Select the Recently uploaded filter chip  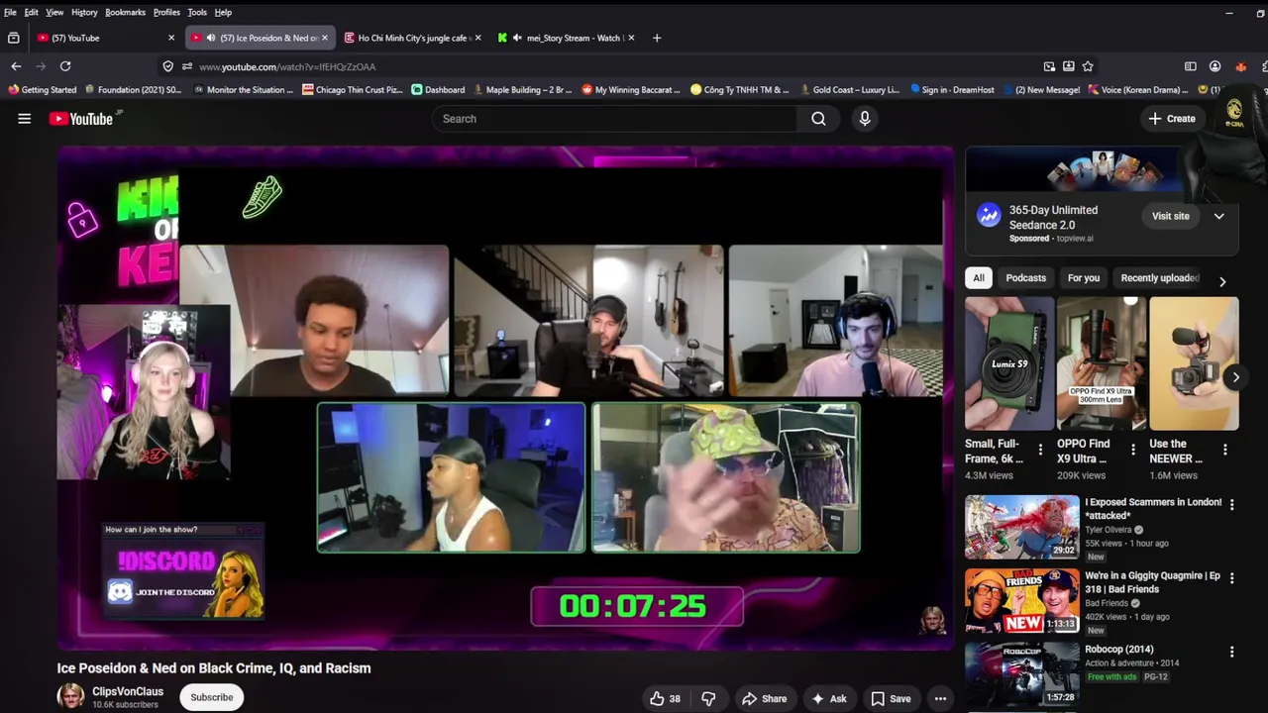(1160, 278)
